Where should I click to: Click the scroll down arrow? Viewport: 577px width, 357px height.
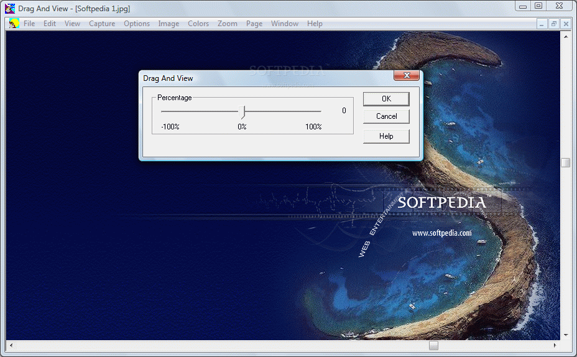pos(566,335)
